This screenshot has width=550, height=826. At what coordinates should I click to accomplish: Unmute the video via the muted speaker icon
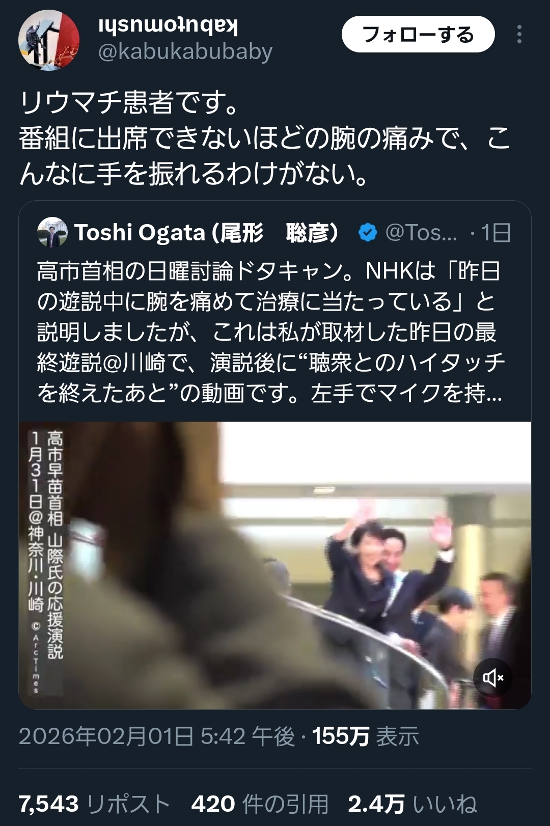pyautogui.click(x=493, y=678)
